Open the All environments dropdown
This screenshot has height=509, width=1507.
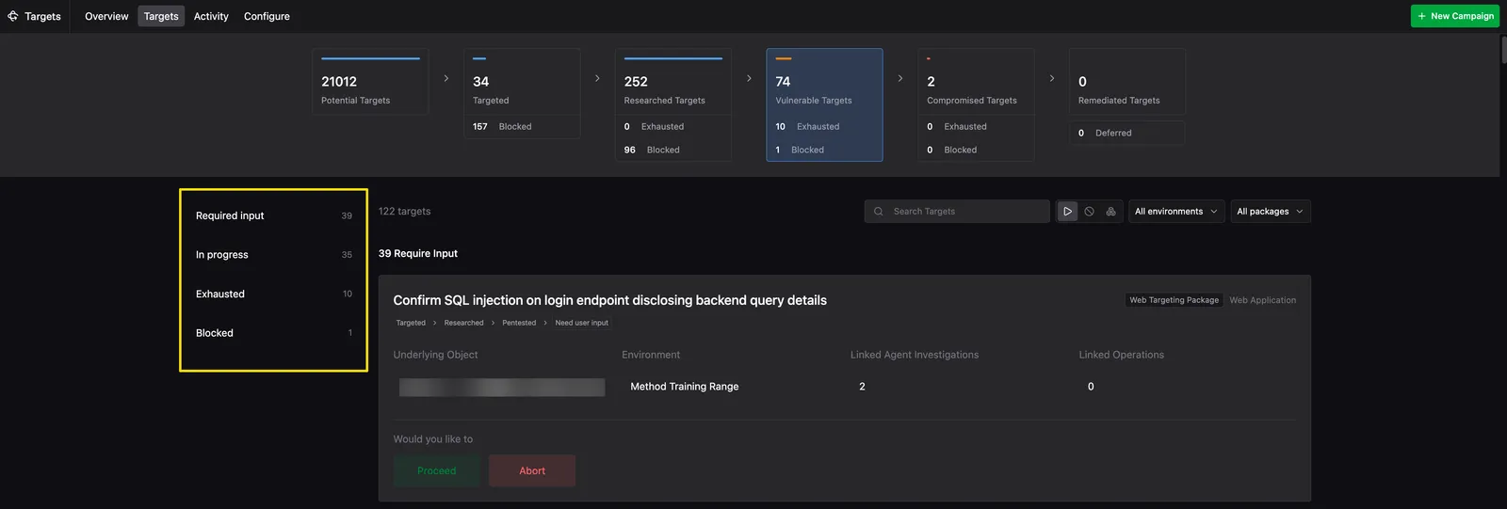click(x=1176, y=212)
